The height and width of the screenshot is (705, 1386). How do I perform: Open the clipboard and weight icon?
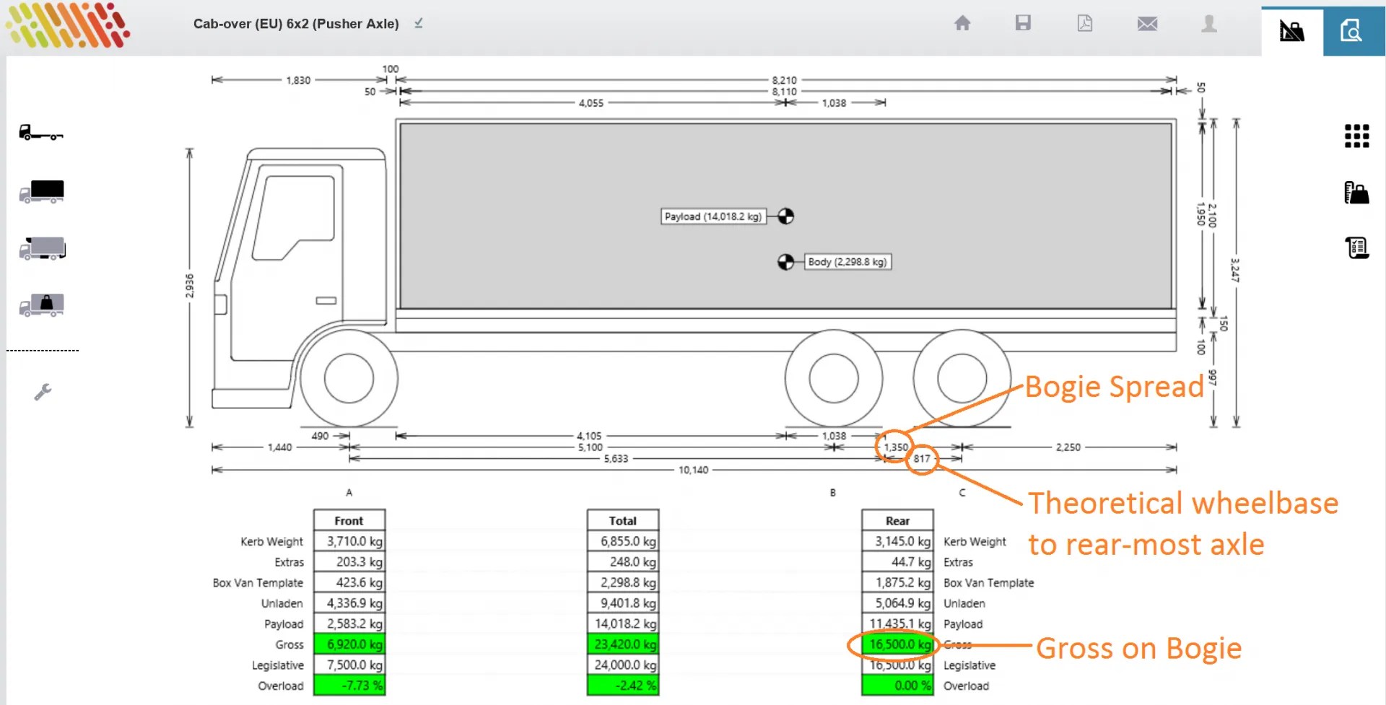(x=1357, y=193)
